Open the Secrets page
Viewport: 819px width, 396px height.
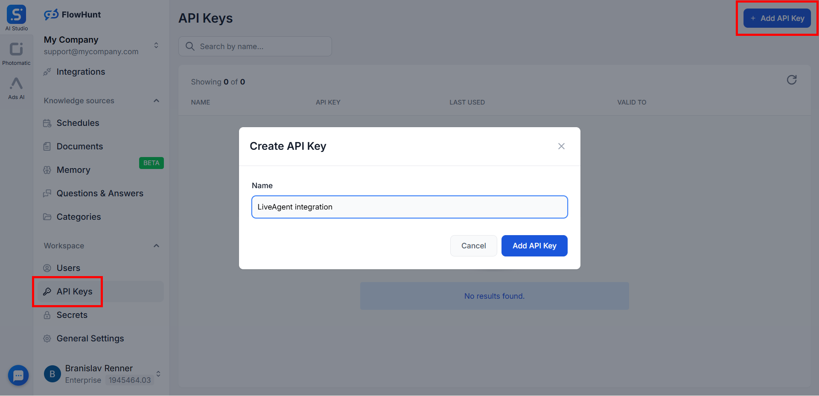[72, 315]
